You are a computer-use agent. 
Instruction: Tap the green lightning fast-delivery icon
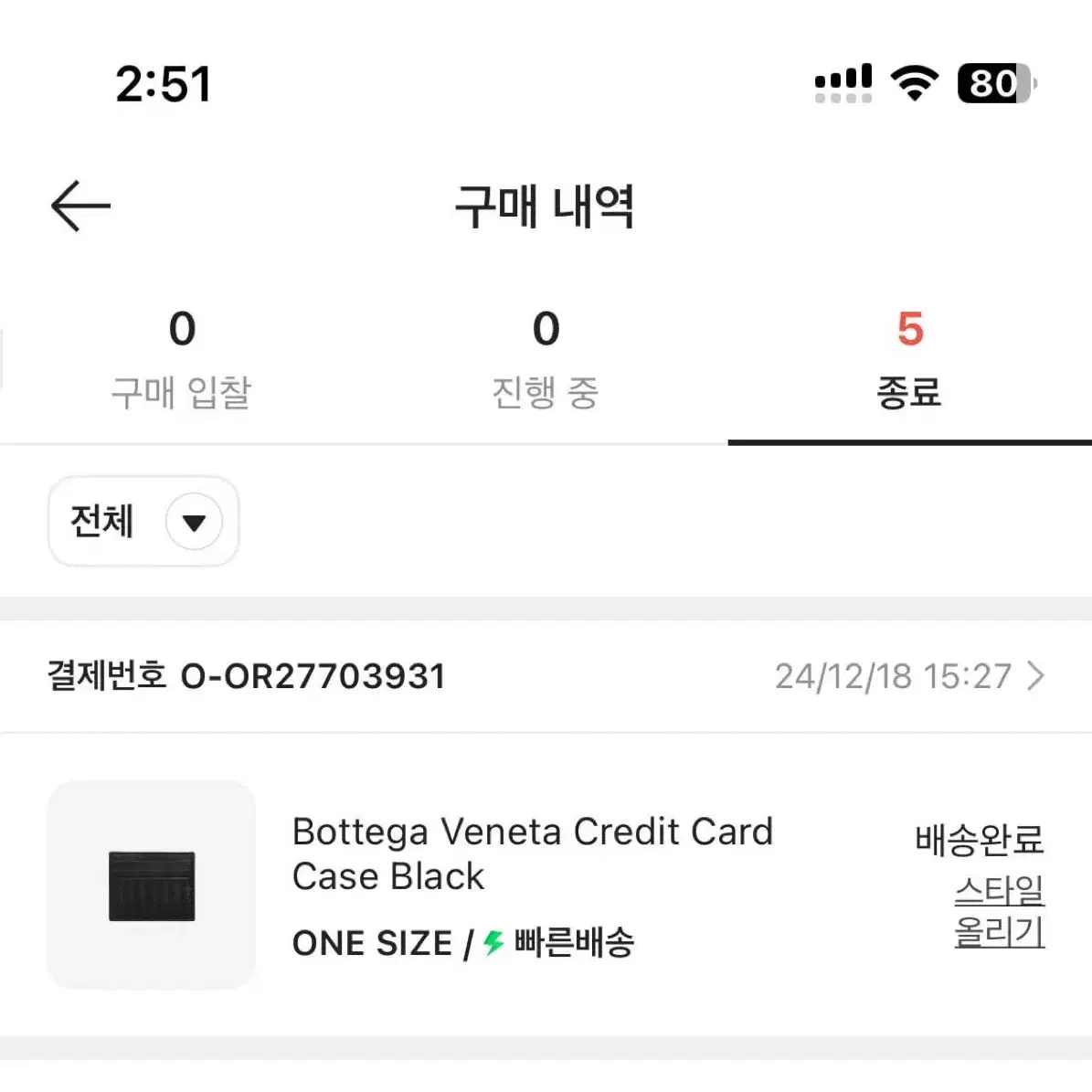pos(493,943)
